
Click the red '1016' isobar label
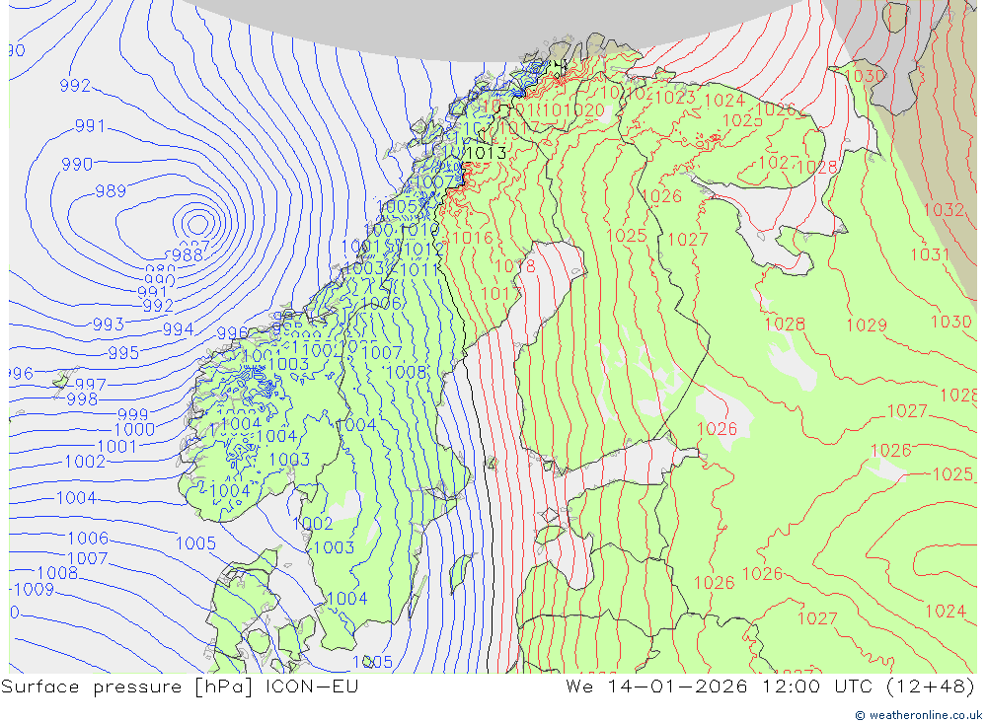coord(473,238)
